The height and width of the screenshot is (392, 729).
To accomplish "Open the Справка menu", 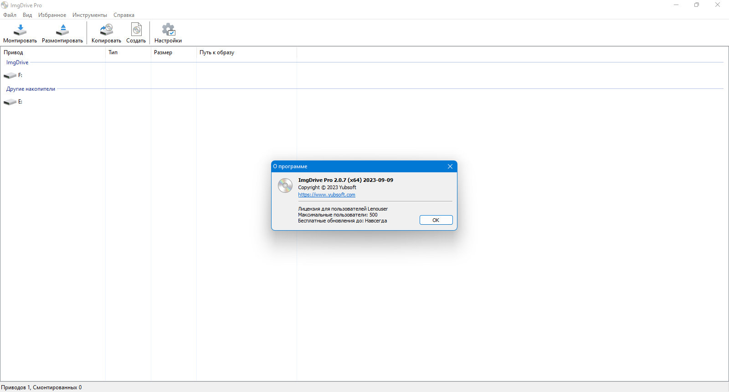I will (124, 15).
